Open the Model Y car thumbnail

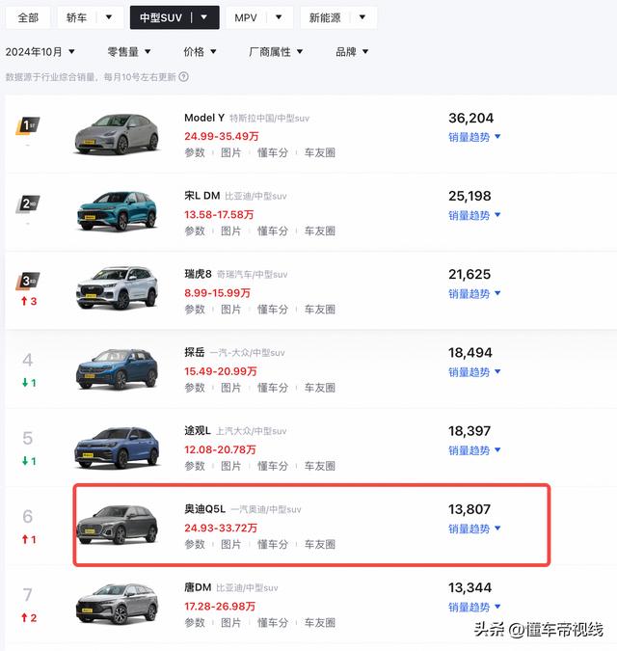[x=117, y=134]
